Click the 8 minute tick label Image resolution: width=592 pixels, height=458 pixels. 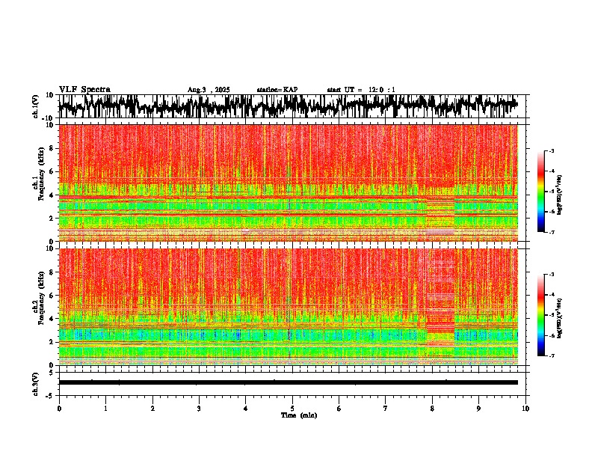click(x=432, y=409)
